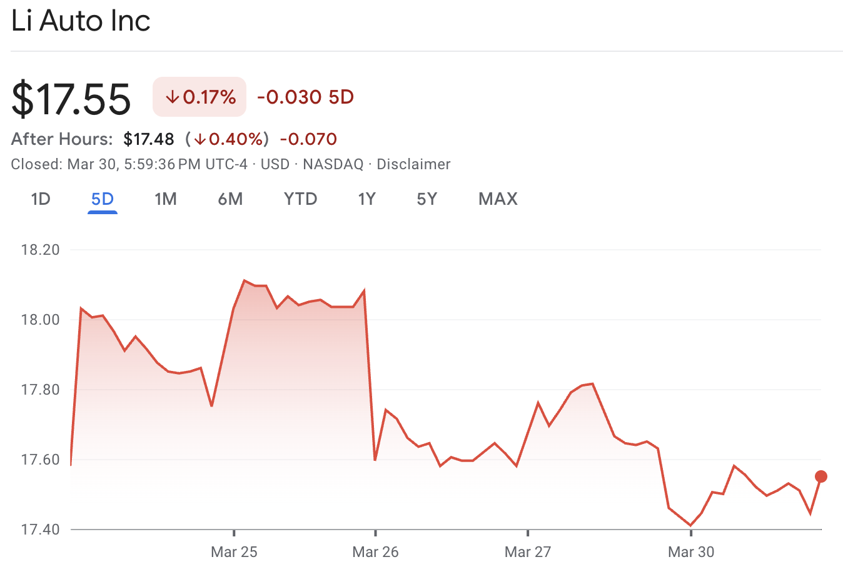Switch to the YTD view
The image size is (843, 572).
[x=300, y=199]
